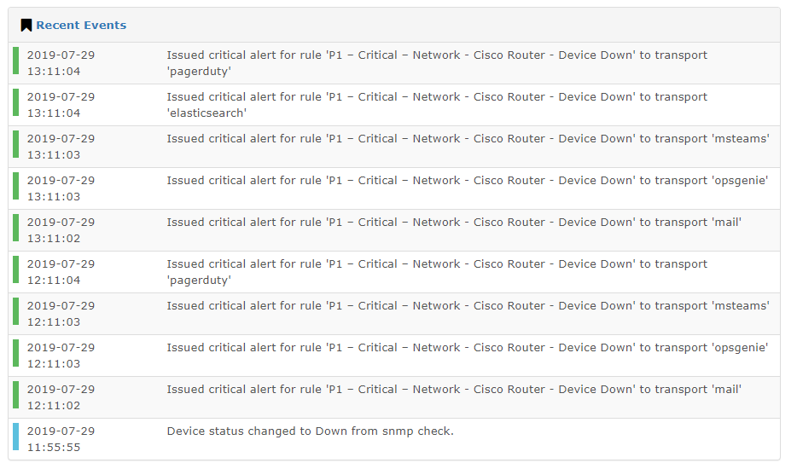The height and width of the screenshot is (463, 797).
Task: Select the 12:11:03 opsgenie alert message
Action: [x=468, y=348]
